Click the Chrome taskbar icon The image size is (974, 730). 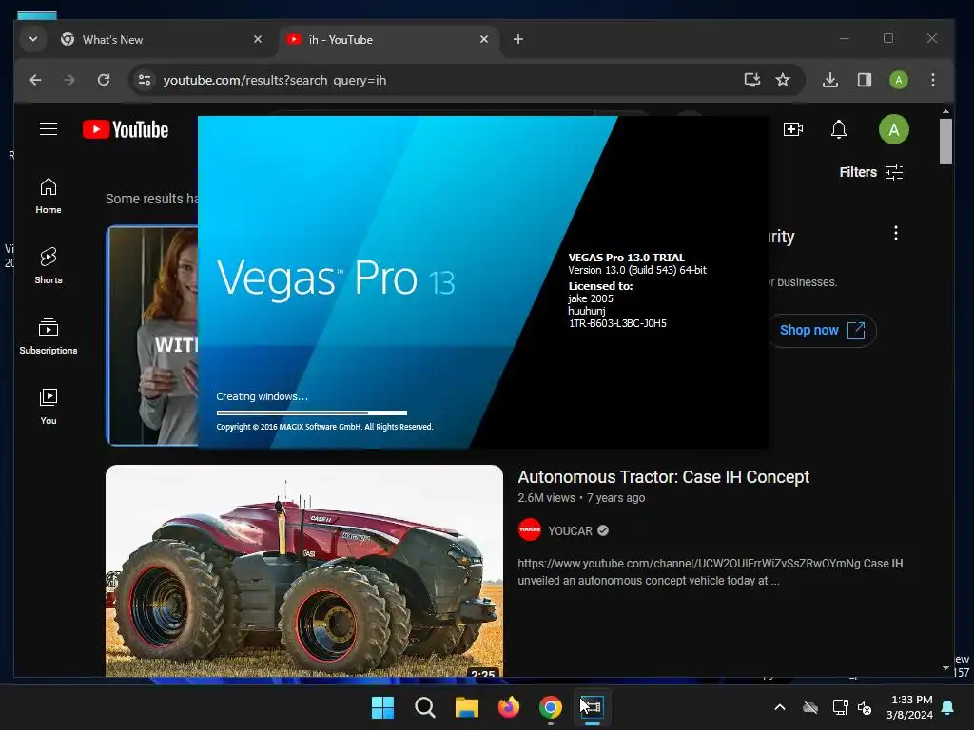551,707
